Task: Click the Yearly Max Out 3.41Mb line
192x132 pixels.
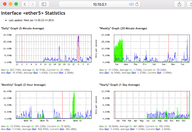Action: coord(135,129)
